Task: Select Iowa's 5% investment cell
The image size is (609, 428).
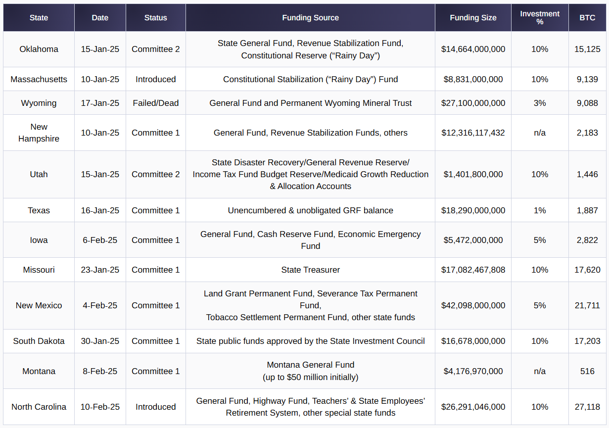Action: (540, 240)
